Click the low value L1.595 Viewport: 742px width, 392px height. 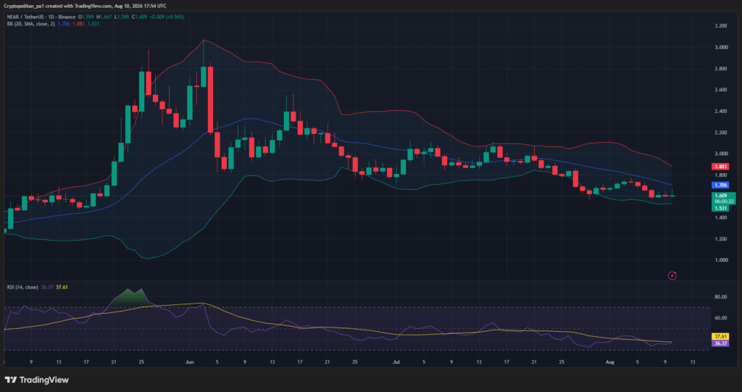click(x=121, y=17)
